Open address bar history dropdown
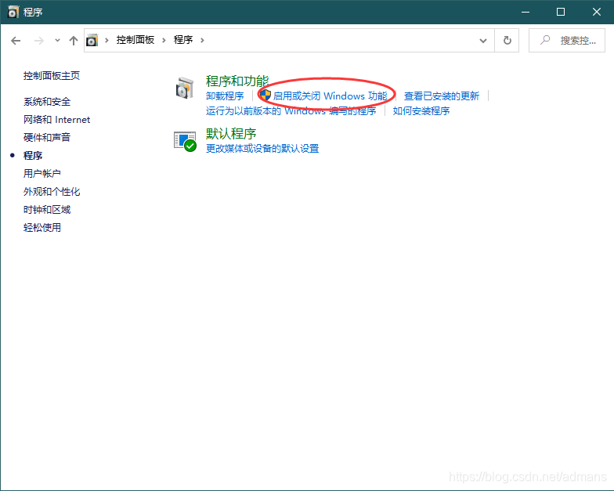 (483, 41)
